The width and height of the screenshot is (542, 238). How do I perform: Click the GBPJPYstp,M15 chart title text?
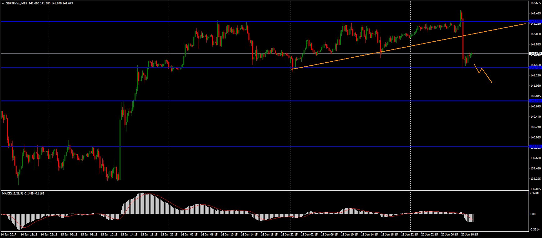tap(16, 3)
